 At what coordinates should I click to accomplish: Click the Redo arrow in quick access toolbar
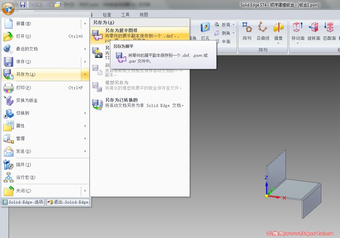(x=45, y=4)
